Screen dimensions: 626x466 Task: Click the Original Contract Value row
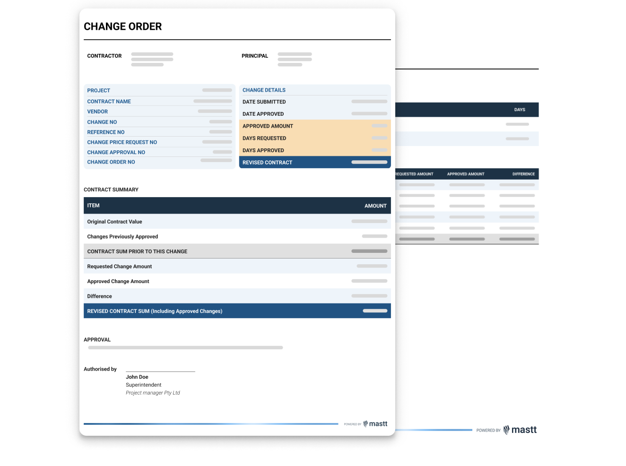pyautogui.click(x=115, y=221)
